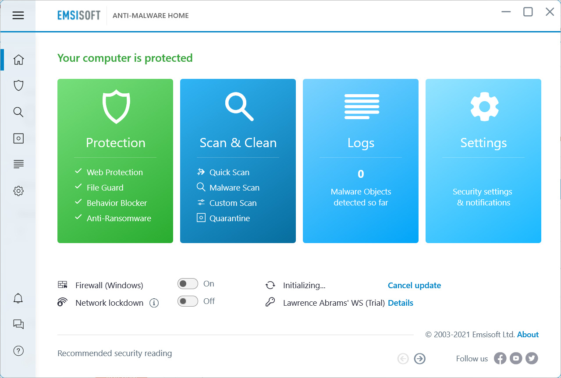Open the Scan & Clean tile heading
This screenshot has width=561, height=378.
click(x=238, y=143)
